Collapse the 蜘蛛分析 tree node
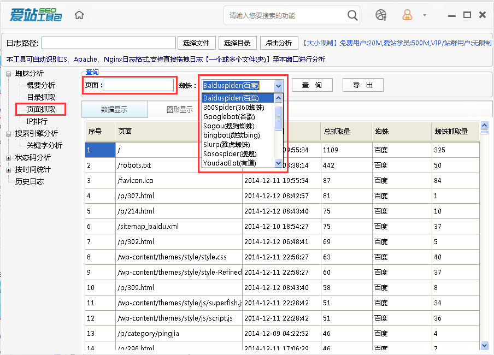The image size is (494, 355). pyautogui.click(x=9, y=73)
